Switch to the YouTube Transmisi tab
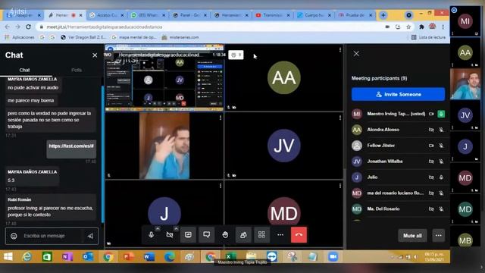This screenshot has width=485, height=273. point(273,15)
